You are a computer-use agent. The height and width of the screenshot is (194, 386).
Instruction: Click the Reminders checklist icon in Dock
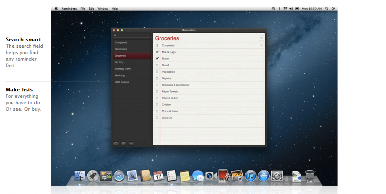172,176
